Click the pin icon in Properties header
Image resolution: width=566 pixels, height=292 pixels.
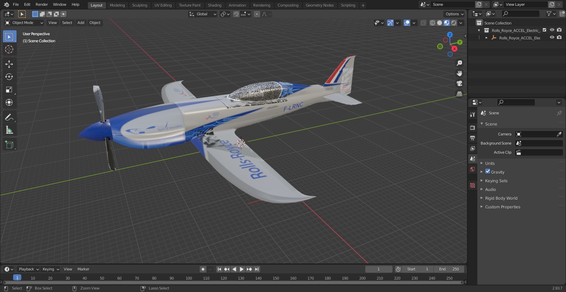[559, 113]
